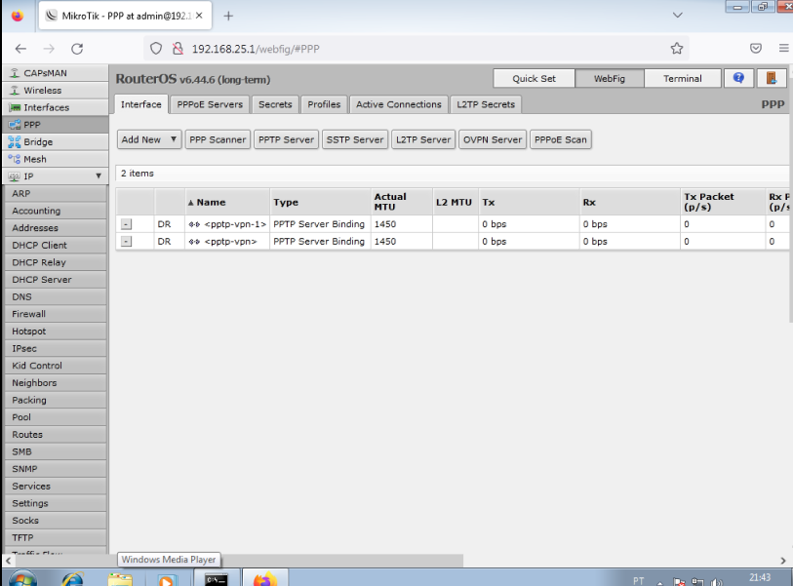793x586 pixels.
Task: Reload the page using the refresh icon
Action: 77,49
